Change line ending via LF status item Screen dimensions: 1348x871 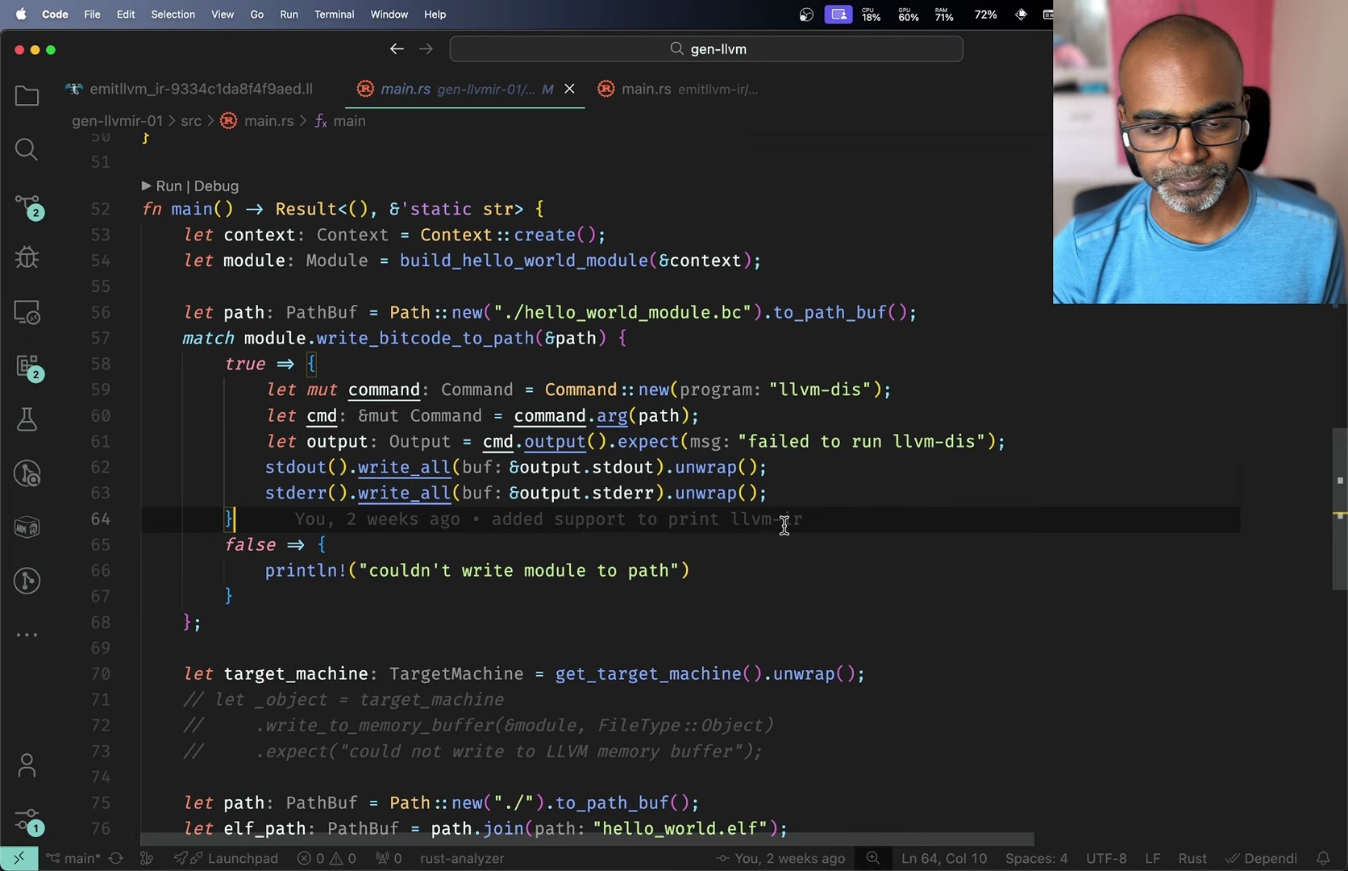coord(1152,858)
